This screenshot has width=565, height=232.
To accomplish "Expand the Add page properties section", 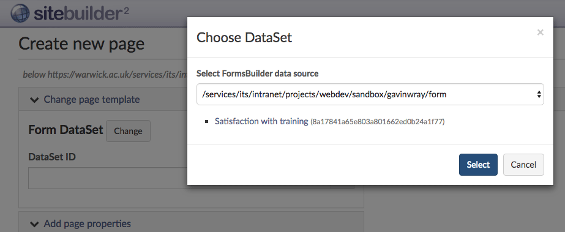I will 87,223.
